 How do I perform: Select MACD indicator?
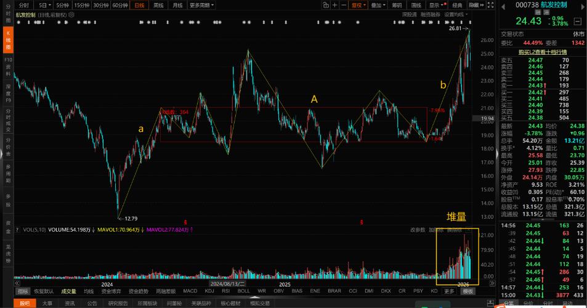pos(190,291)
